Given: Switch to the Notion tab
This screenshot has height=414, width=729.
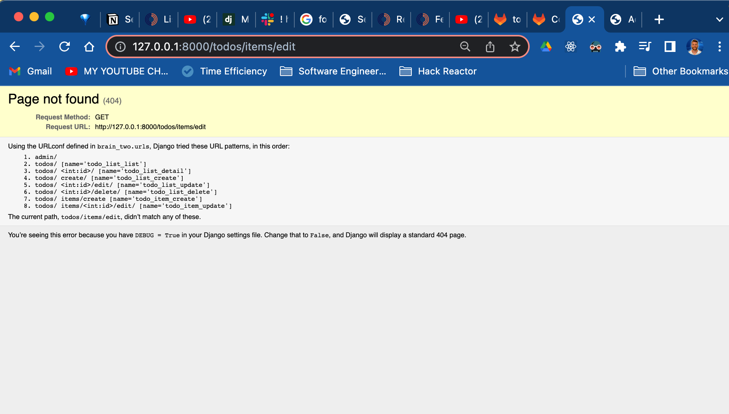Looking at the screenshot, I should pyautogui.click(x=120, y=19).
